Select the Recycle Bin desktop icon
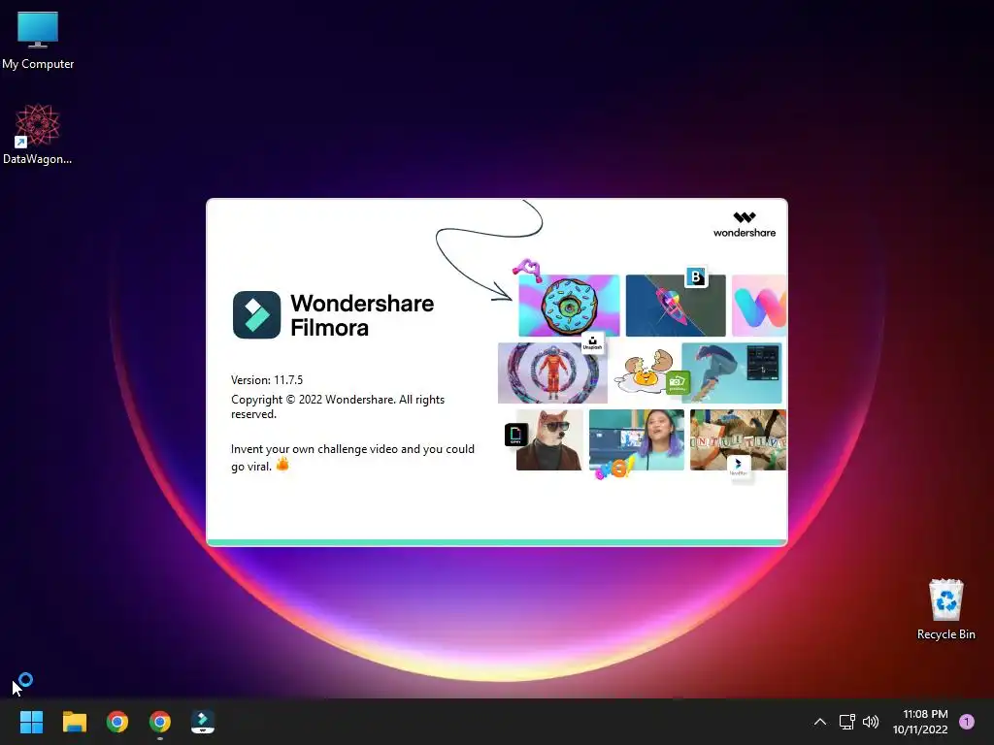 coord(945,609)
